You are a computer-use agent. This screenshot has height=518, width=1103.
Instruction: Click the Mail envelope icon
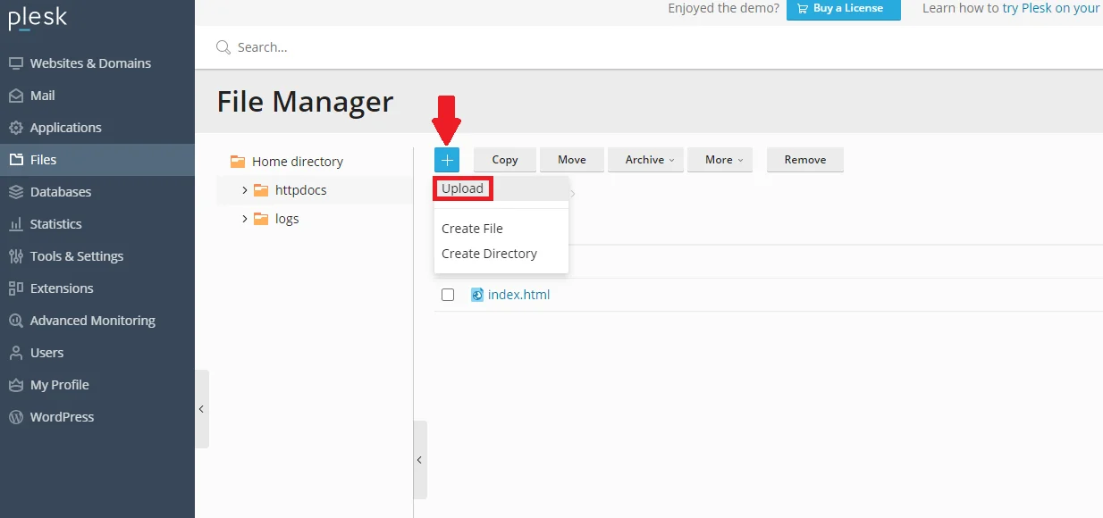pyautogui.click(x=15, y=96)
